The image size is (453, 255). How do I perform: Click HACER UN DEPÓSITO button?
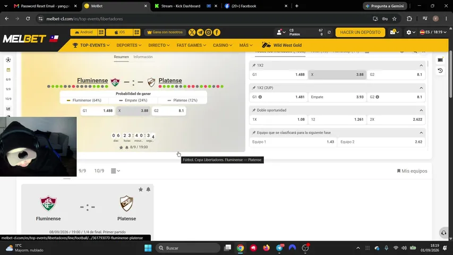[x=360, y=32]
